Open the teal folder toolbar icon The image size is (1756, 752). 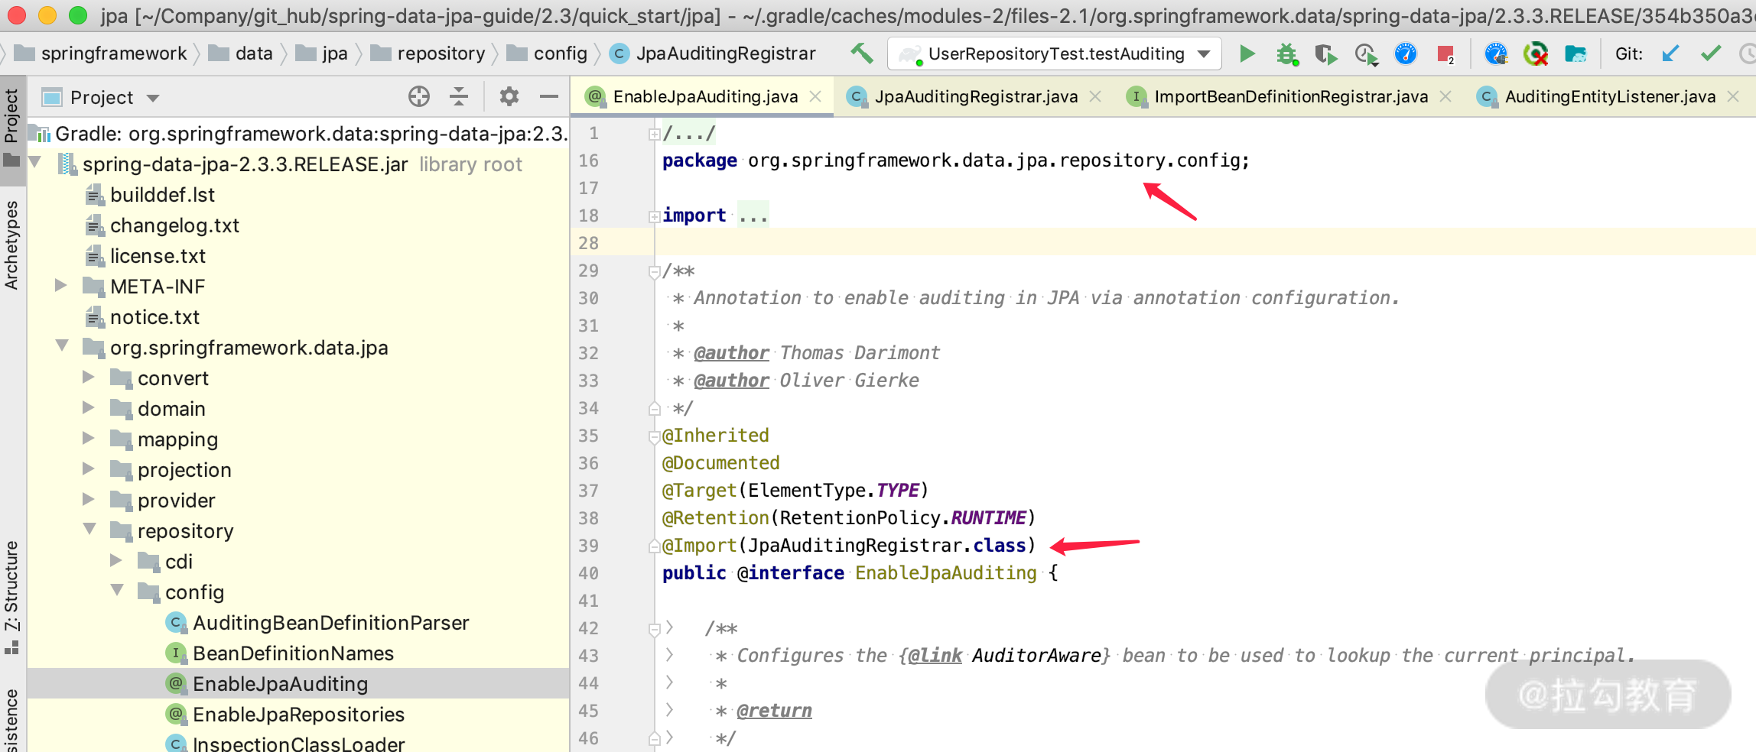[1576, 53]
